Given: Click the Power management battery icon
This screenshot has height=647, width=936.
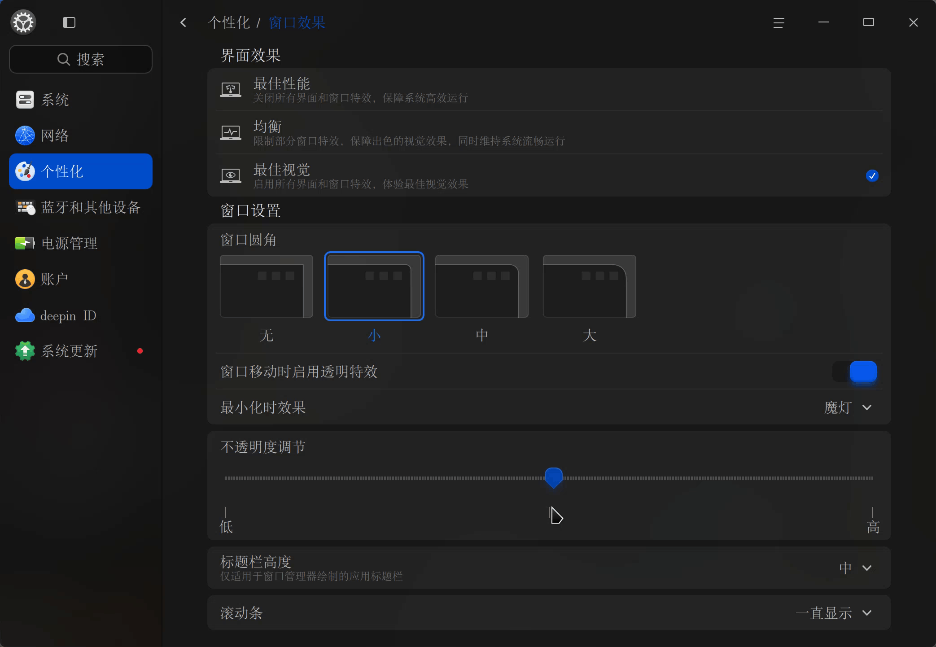Looking at the screenshot, I should pyautogui.click(x=25, y=243).
